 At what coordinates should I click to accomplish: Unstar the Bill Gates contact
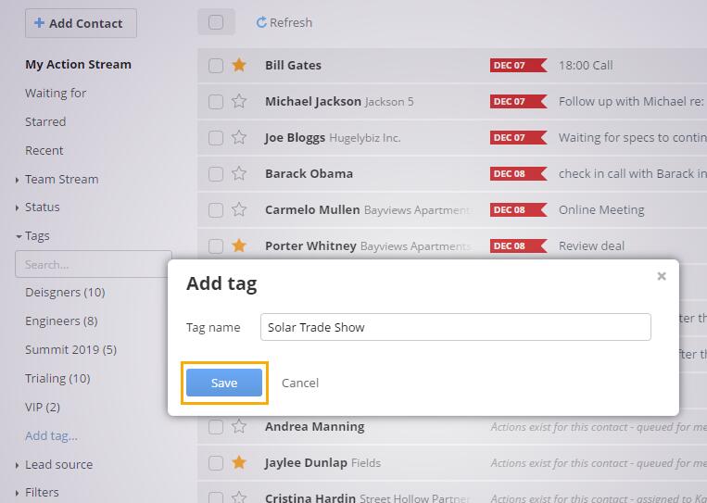coord(239,66)
